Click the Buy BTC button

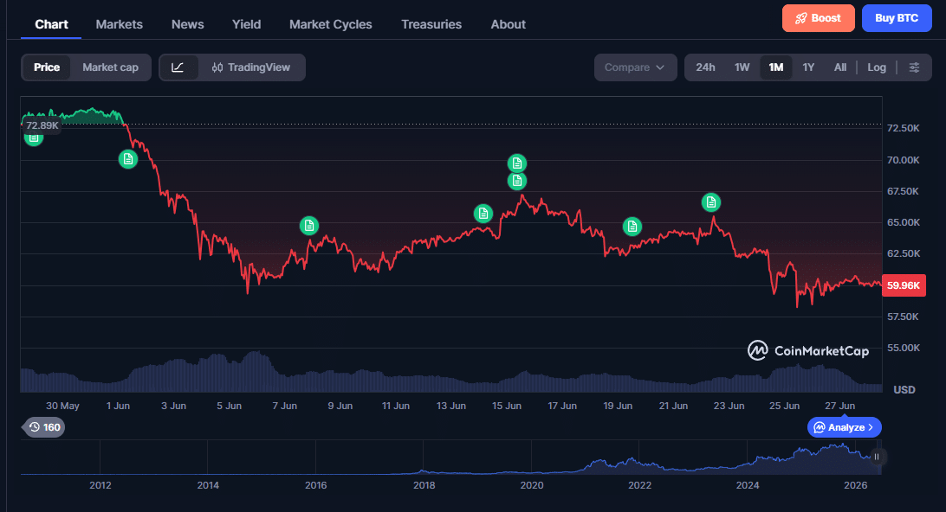point(897,18)
